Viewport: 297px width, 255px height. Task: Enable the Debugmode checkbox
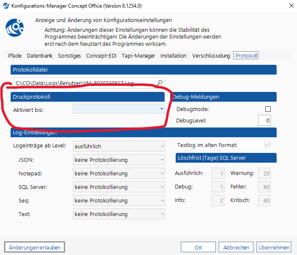[268, 109]
